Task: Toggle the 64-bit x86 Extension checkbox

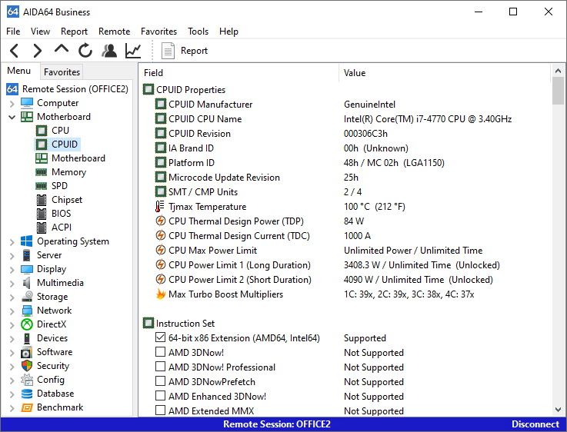Action: tap(160, 337)
